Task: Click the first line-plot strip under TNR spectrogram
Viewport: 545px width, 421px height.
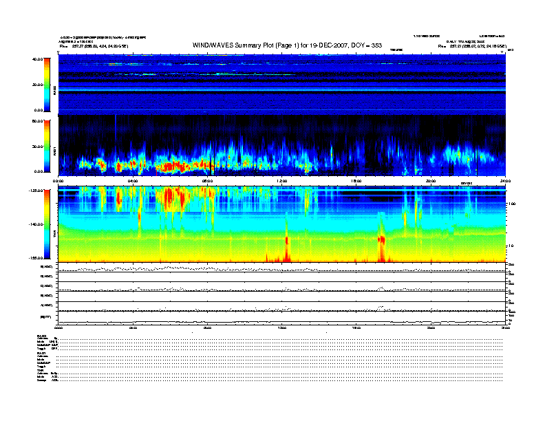Action: click(x=282, y=268)
